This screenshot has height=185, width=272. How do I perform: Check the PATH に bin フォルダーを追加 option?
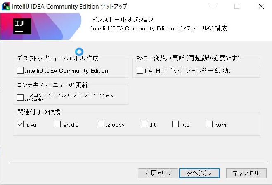[x=140, y=70]
